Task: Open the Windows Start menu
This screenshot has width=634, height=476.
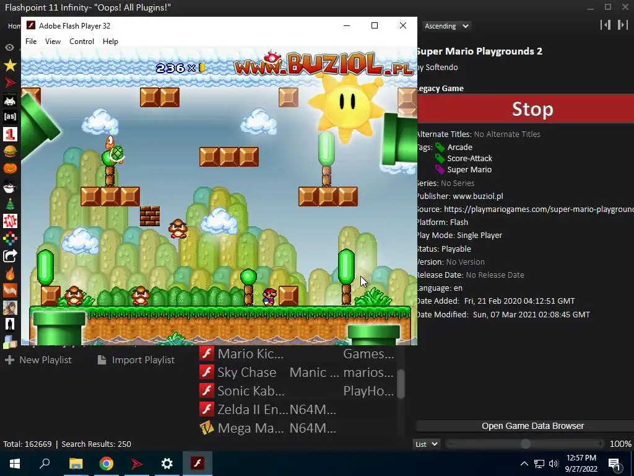Action: point(15,464)
